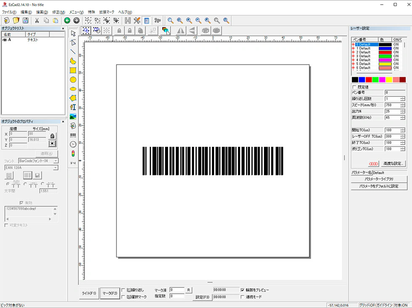Adjust 繰り返し回数 spinner arrows
The image size is (412, 308).
tap(403, 99)
